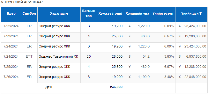Select the $ 6,937,600.00 total cell

pos(192,58)
